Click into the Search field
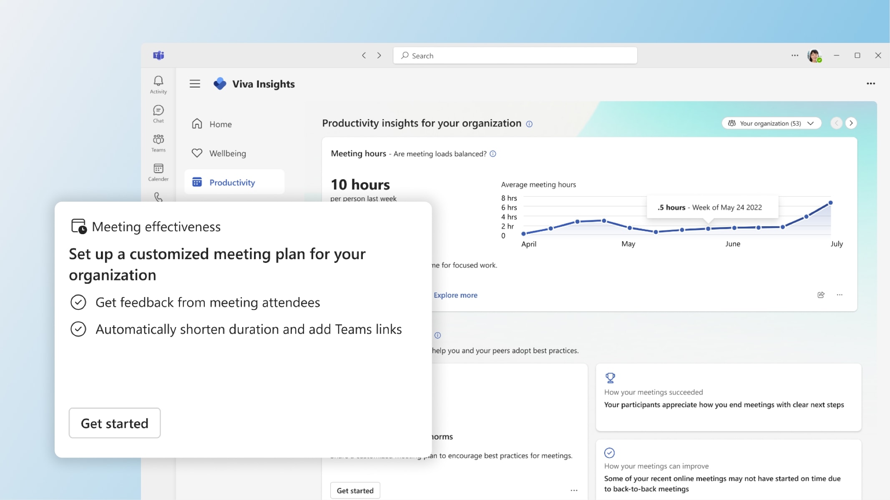The image size is (890, 500). point(515,55)
